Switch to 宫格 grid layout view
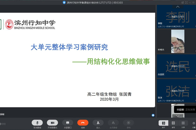 point(173,123)
